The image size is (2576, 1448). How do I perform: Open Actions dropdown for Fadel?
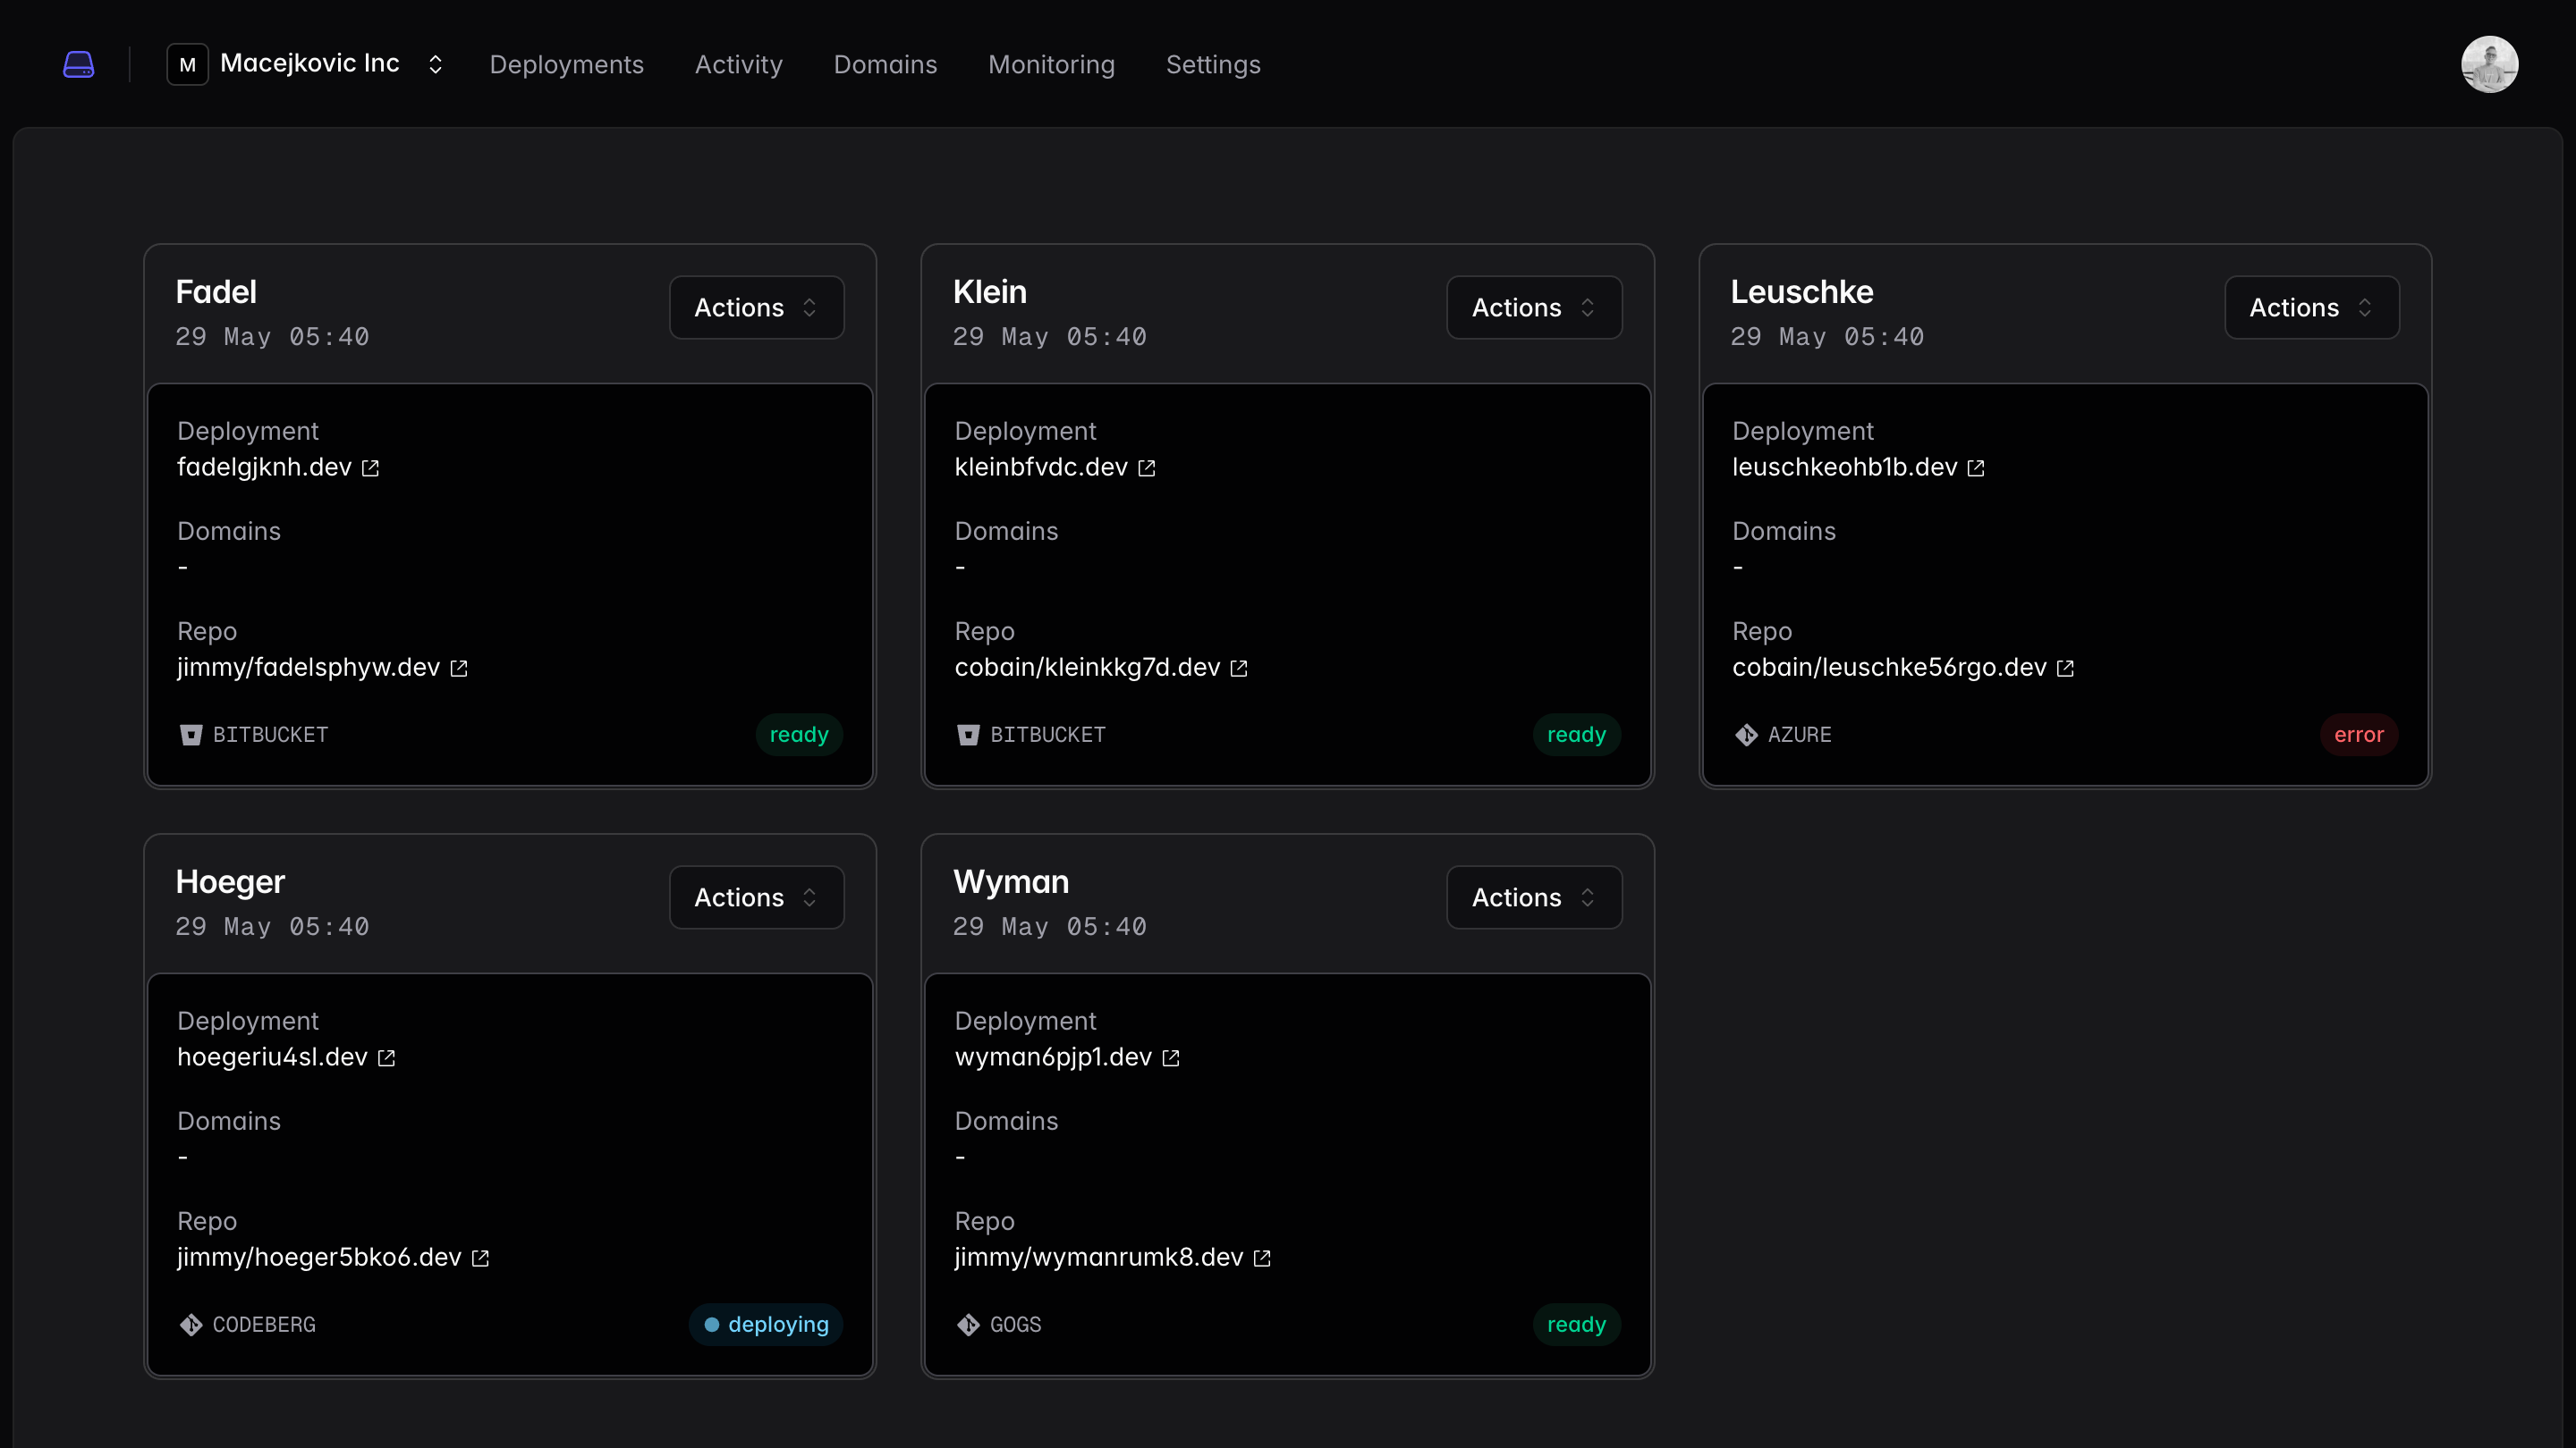pyautogui.click(x=756, y=307)
